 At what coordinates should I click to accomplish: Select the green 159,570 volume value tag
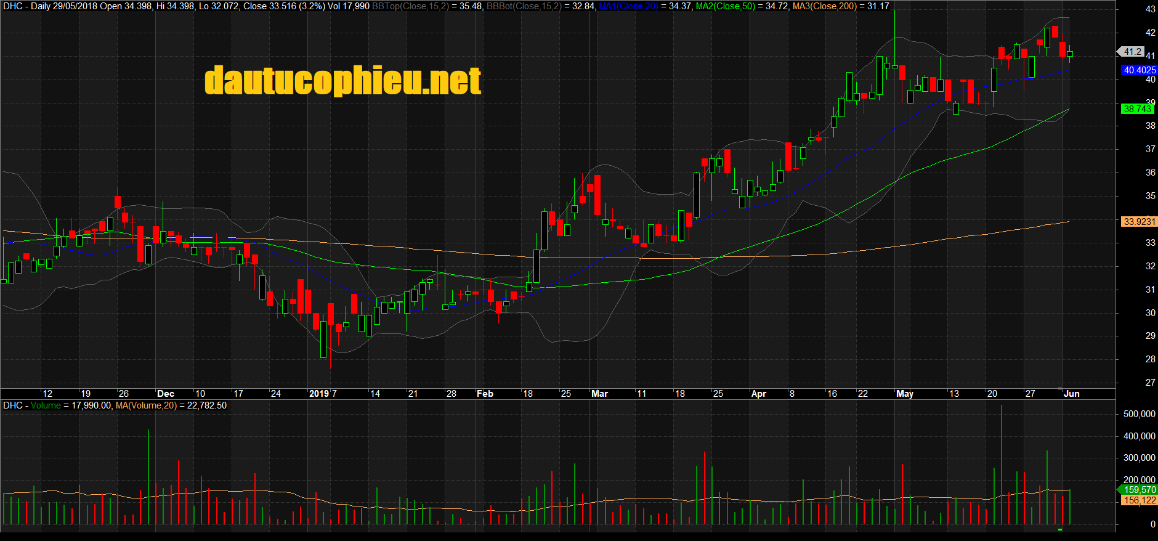point(1140,490)
